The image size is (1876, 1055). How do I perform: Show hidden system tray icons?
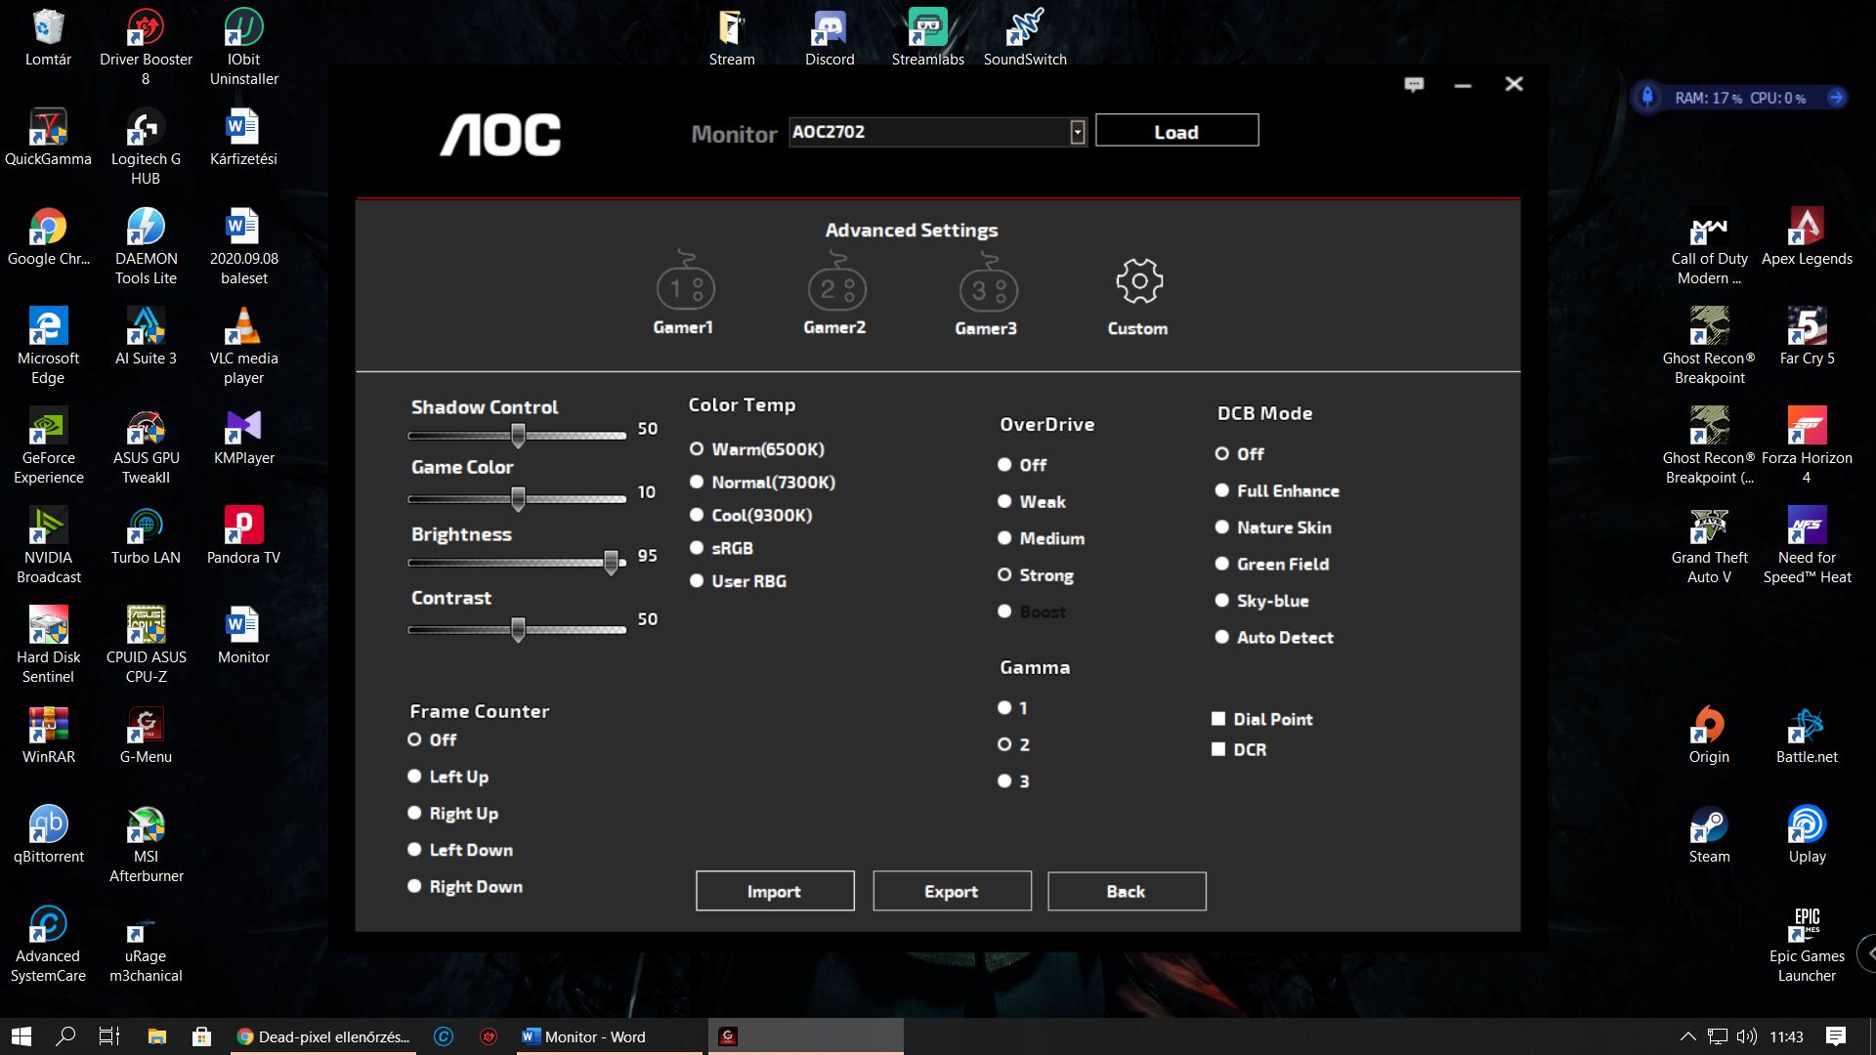click(1687, 1036)
